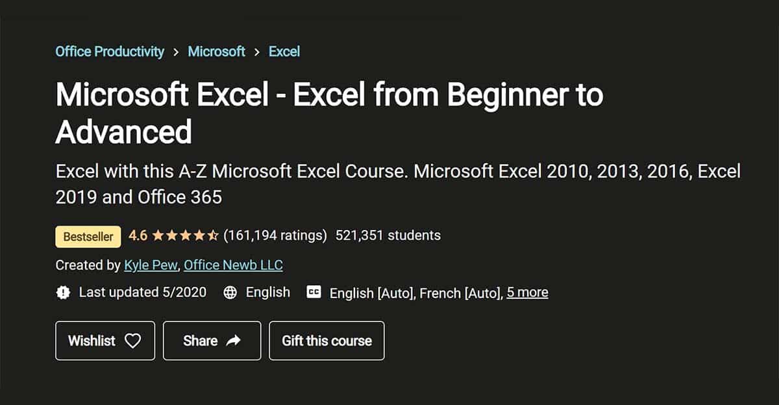The image size is (779, 405).
Task: Click the last-updated alert icon
Action: click(62, 292)
